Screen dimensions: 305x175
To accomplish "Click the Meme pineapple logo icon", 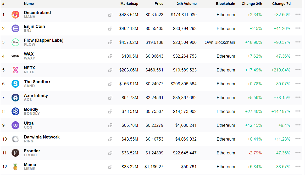I will (15, 167).
